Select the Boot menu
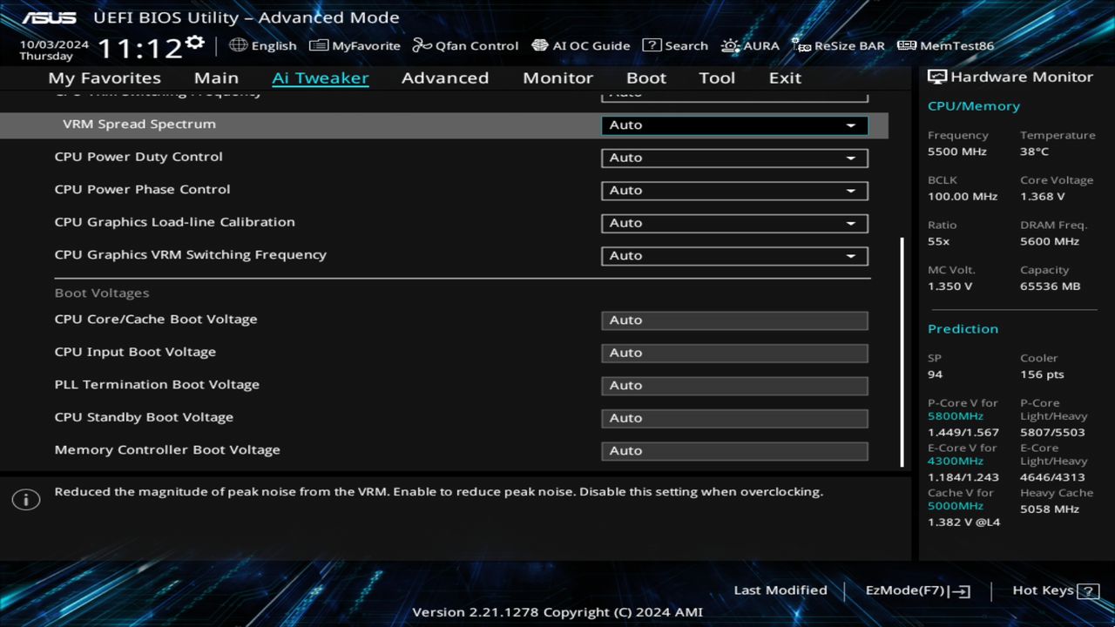This screenshot has width=1115, height=627. (x=646, y=78)
